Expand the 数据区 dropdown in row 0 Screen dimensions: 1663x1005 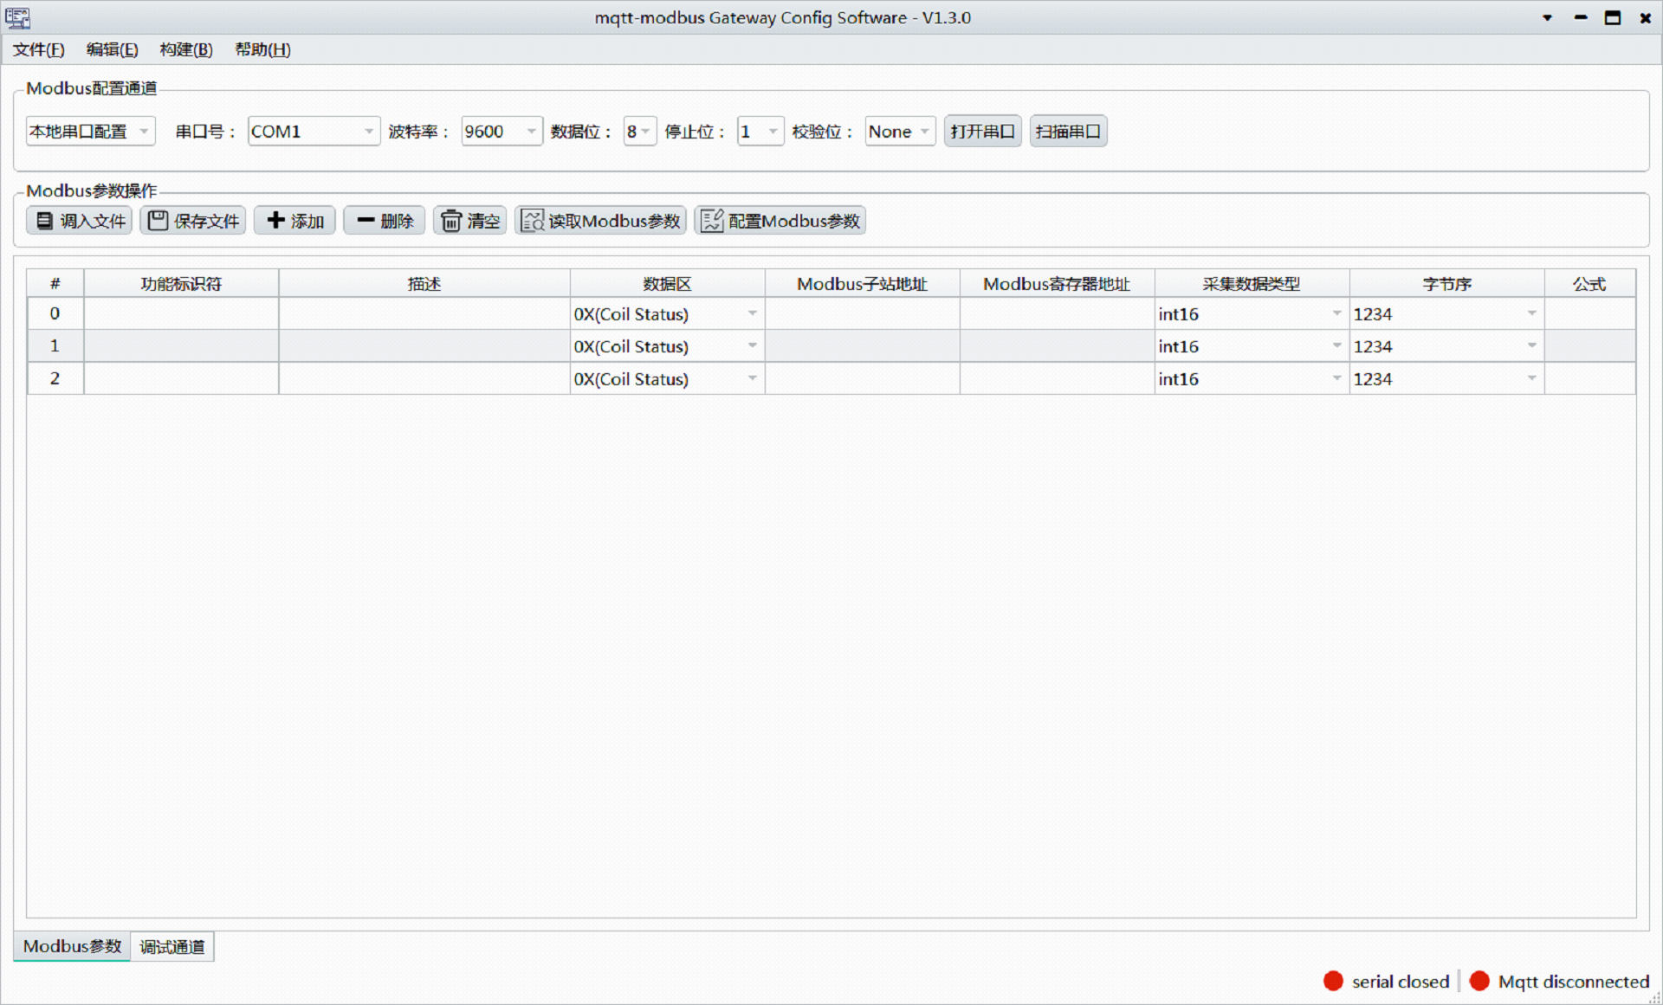tap(753, 314)
